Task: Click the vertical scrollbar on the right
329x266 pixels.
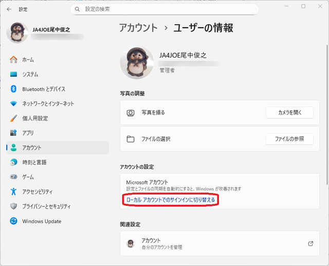Action: (327, 115)
